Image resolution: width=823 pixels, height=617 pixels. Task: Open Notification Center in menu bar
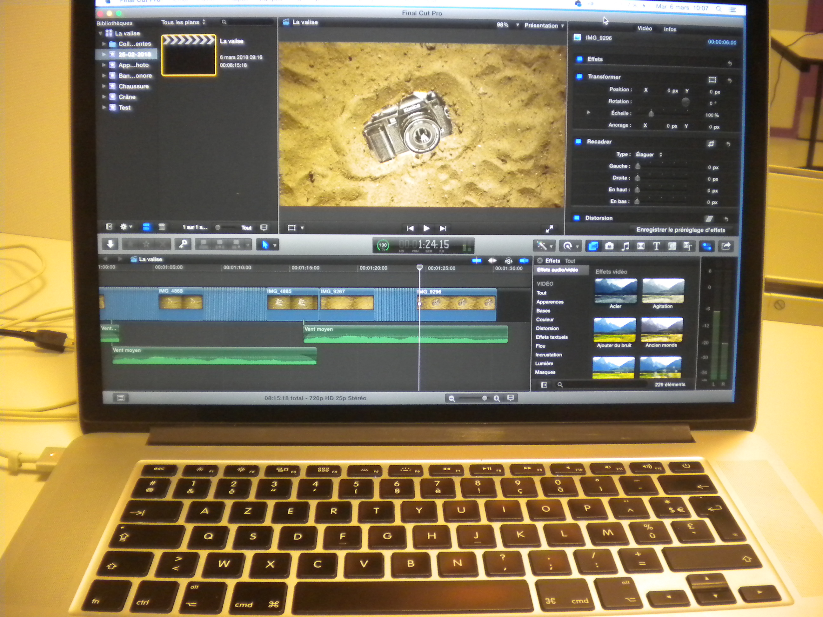tap(732, 9)
